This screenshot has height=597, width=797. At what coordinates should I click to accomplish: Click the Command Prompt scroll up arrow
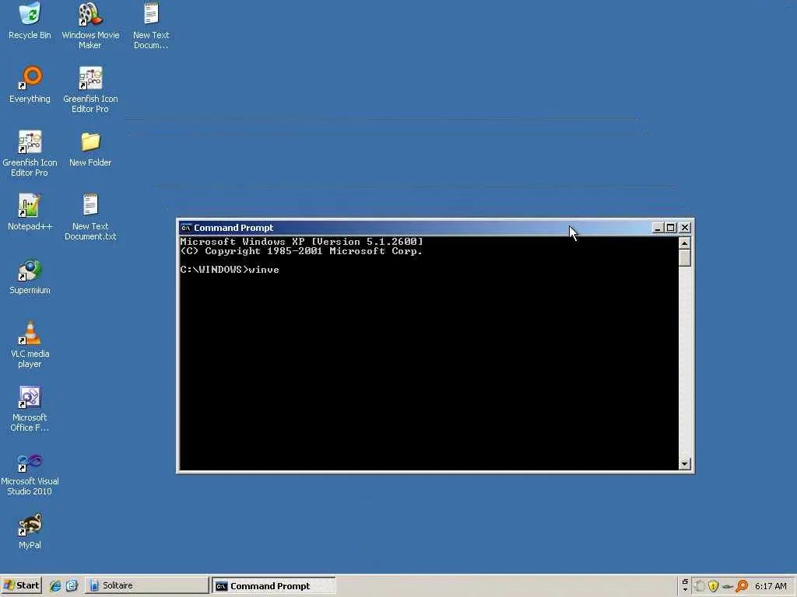[x=685, y=243]
